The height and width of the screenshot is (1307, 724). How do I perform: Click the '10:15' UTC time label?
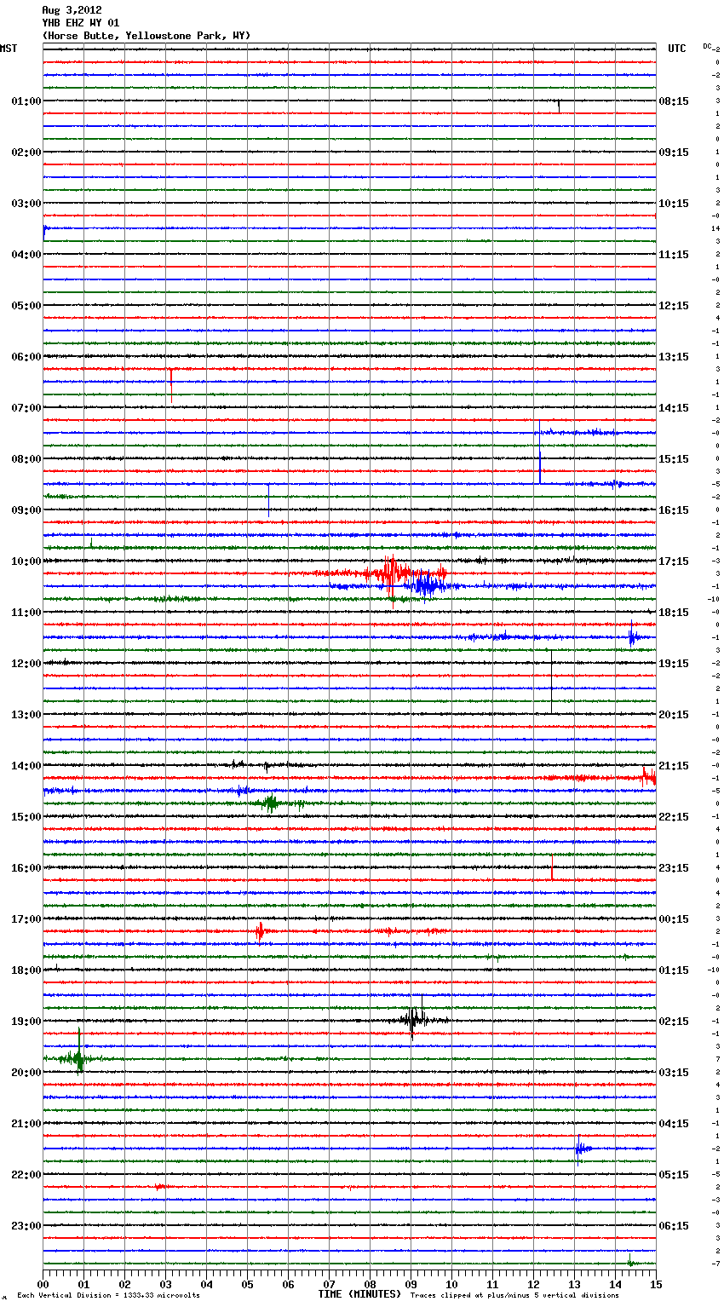(x=674, y=204)
